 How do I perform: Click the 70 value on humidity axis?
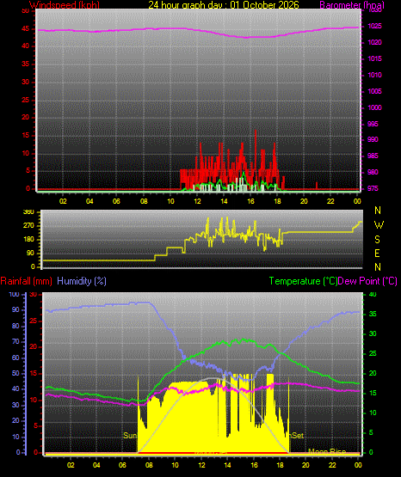[x=15, y=341]
